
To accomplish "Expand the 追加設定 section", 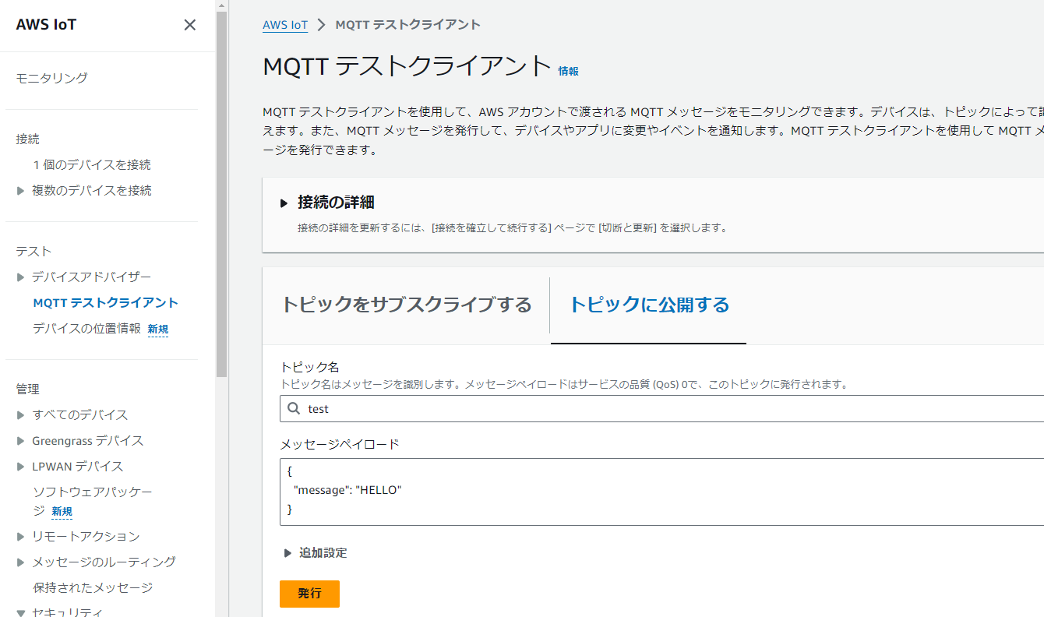I will (288, 553).
